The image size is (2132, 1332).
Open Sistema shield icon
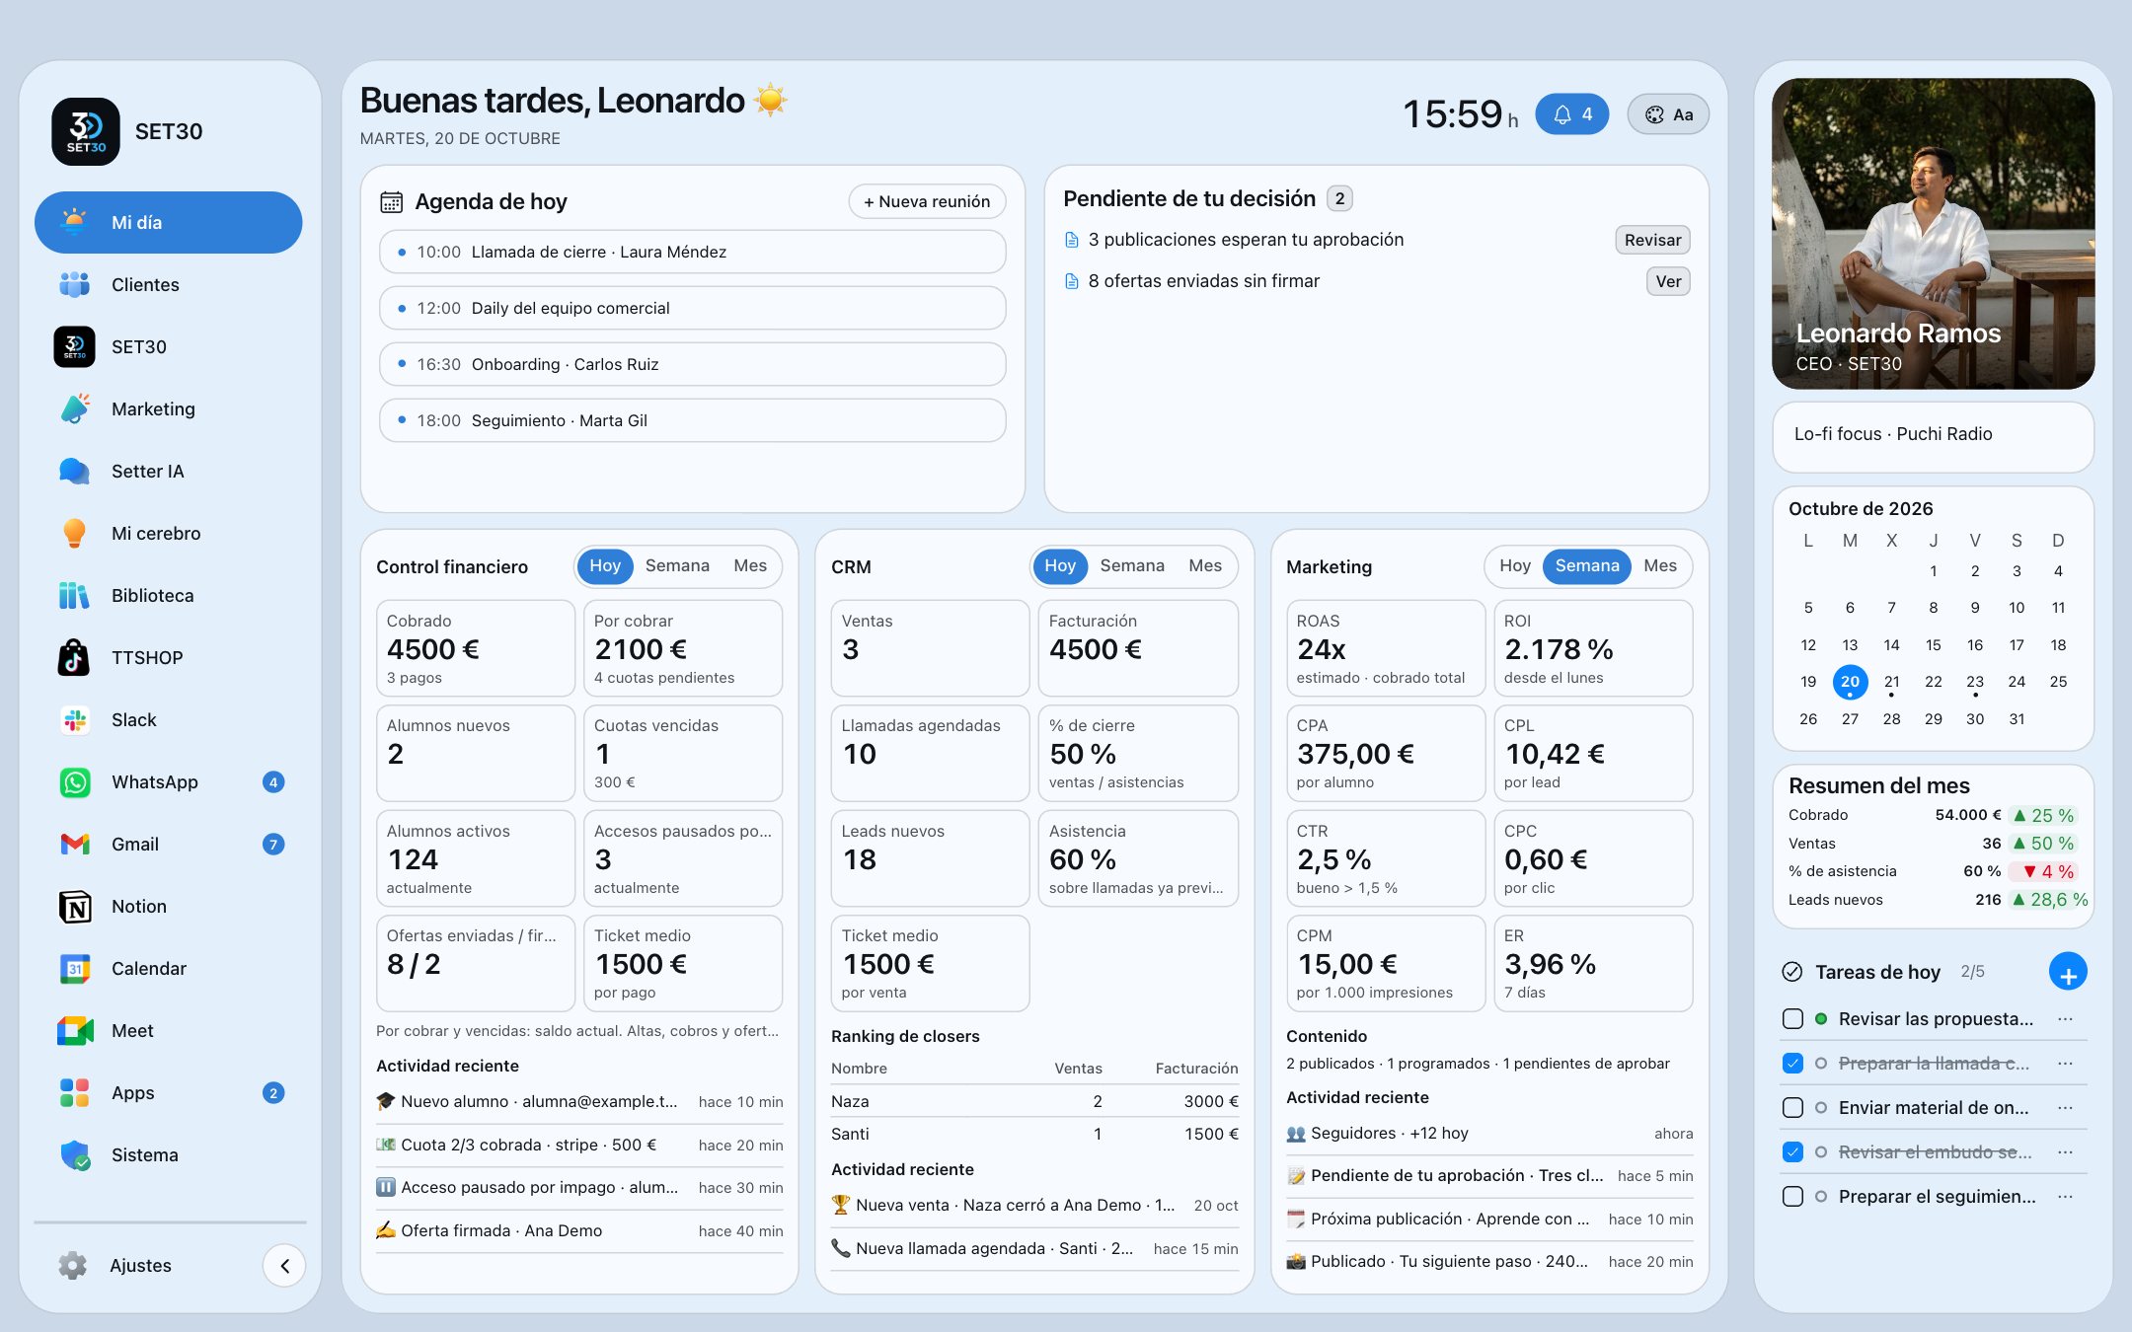click(74, 1154)
